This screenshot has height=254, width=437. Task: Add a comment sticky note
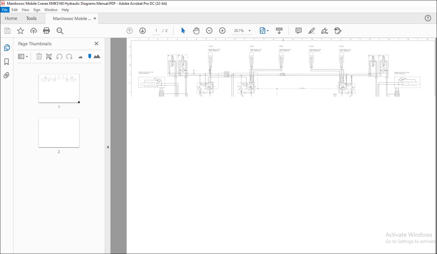point(299,31)
